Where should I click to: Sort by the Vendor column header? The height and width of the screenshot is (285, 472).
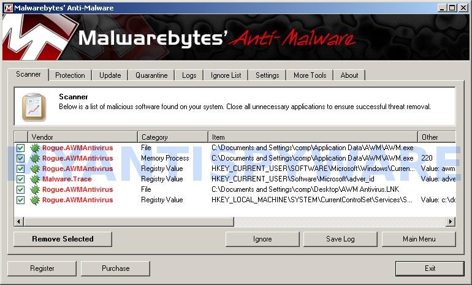[83, 137]
